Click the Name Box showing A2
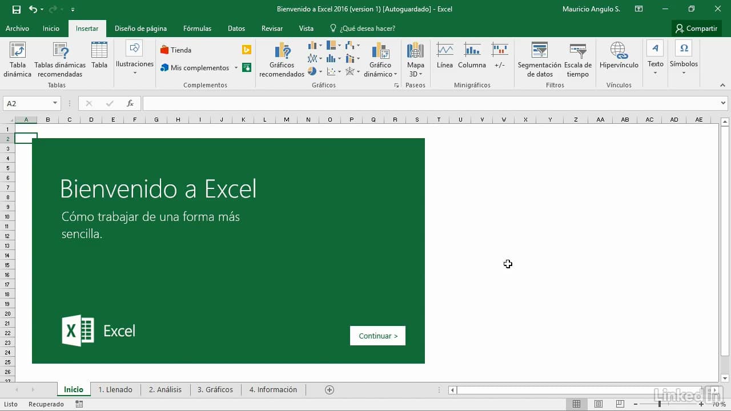The width and height of the screenshot is (731, 411). [27, 103]
